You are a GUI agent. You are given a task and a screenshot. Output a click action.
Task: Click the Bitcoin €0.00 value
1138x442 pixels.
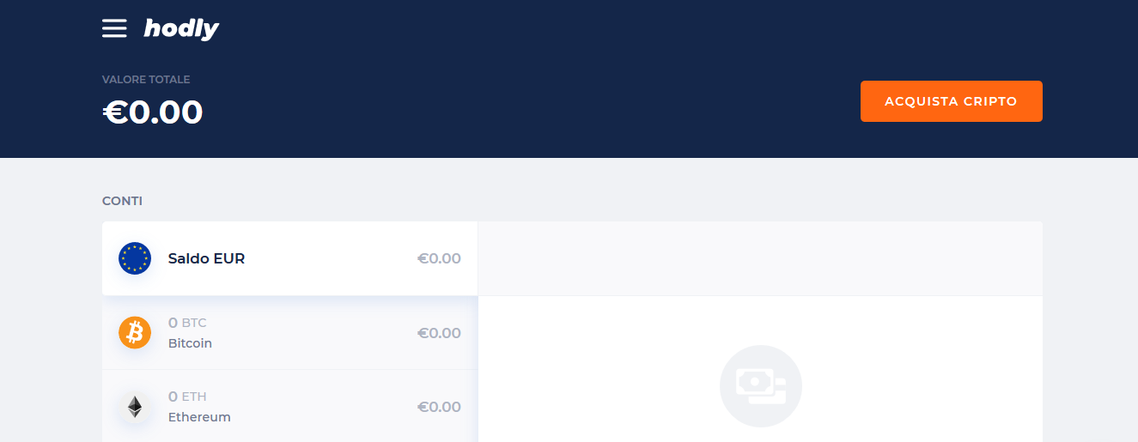[439, 333]
